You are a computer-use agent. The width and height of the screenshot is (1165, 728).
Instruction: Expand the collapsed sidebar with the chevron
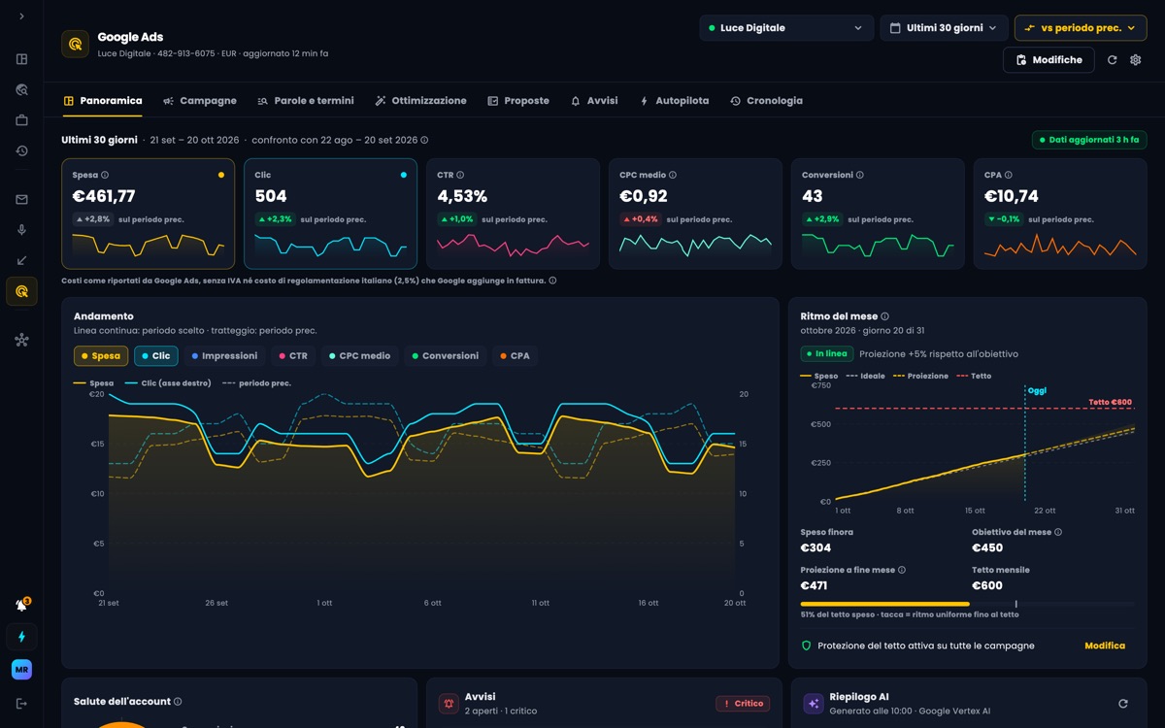pyautogui.click(x=21, y=17)
